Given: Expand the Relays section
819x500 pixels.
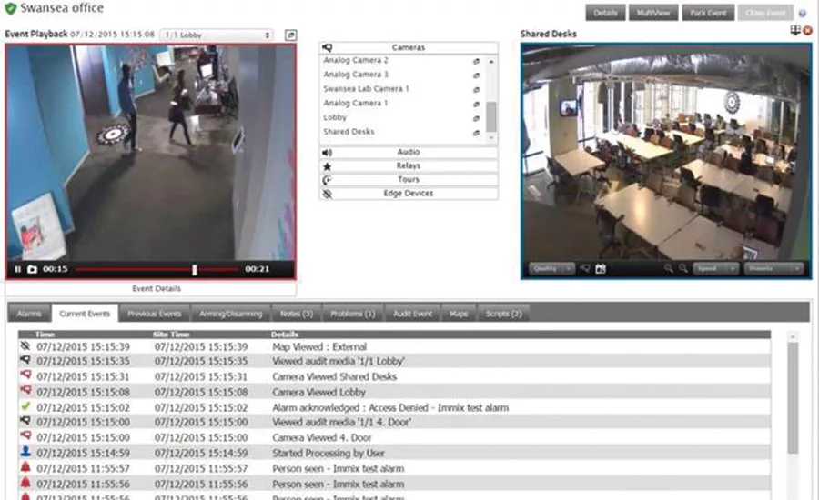Looking at the screenshot, I should 409,166.
